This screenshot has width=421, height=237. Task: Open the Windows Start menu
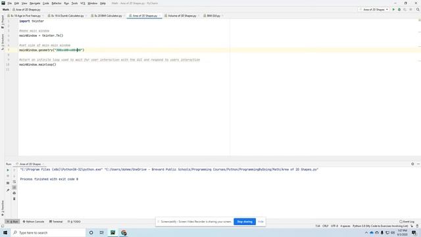click(x=5, y=232)
